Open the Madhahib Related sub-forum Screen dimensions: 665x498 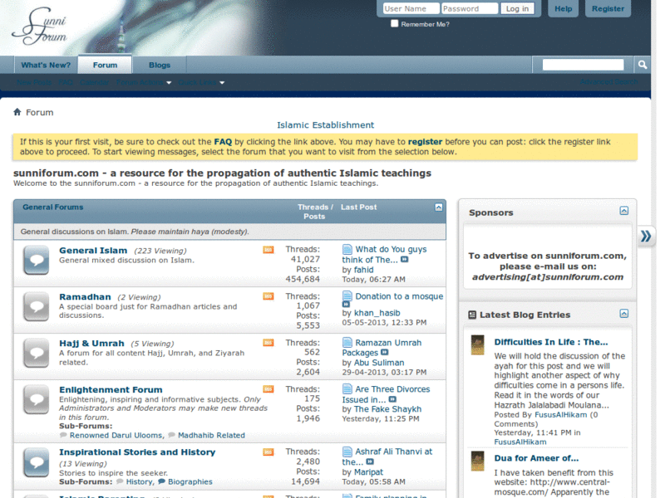[x=211, y=435]
